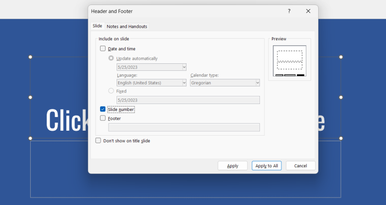
Task: Click the Help question mark icon
Action: coord(289,11)
